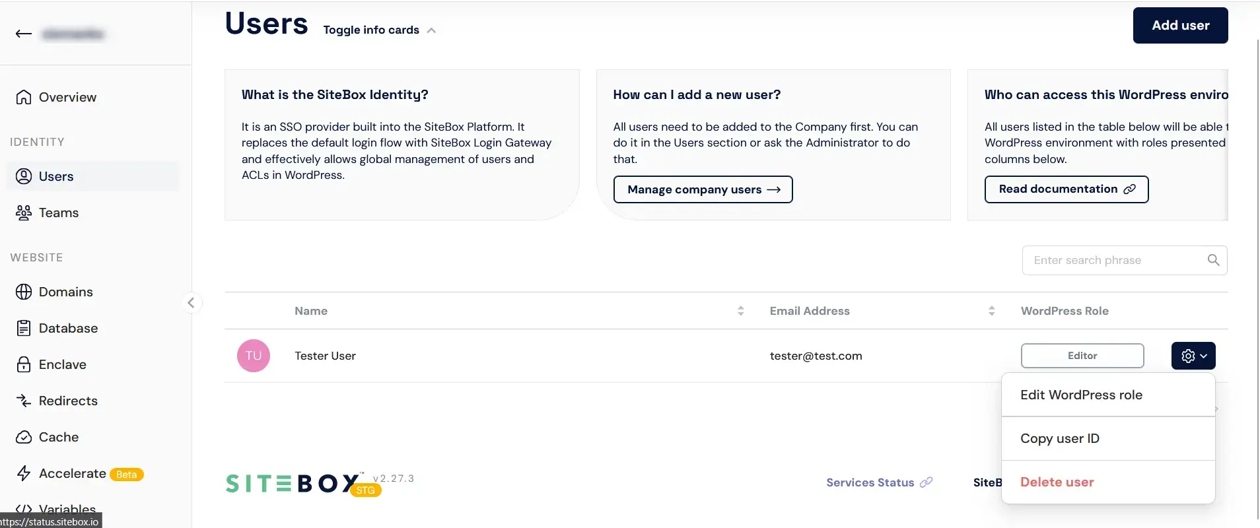Collapse the sidebar with the chevron handle
This screenshot has width=1260, height=528.
coord(191,303)
